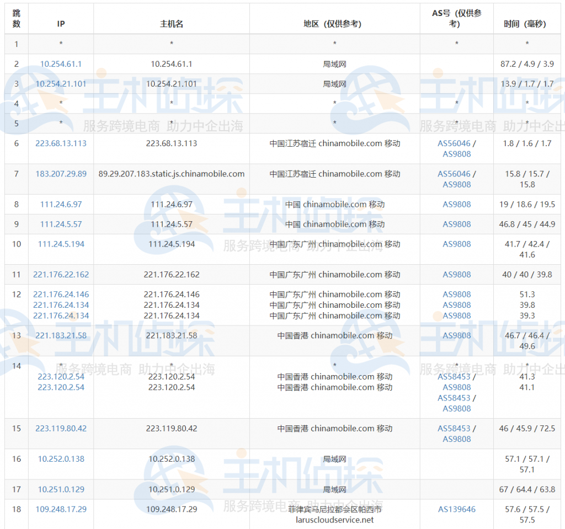Open AS9808 link in hop 10 row
Viewport: 565px width, 529px height.
[x=456, y=244]
